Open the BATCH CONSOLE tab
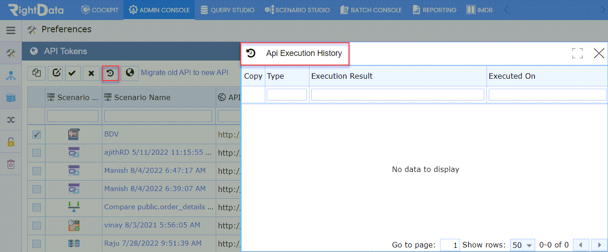This screenshot has width=608, height=252. coord(370,10)
